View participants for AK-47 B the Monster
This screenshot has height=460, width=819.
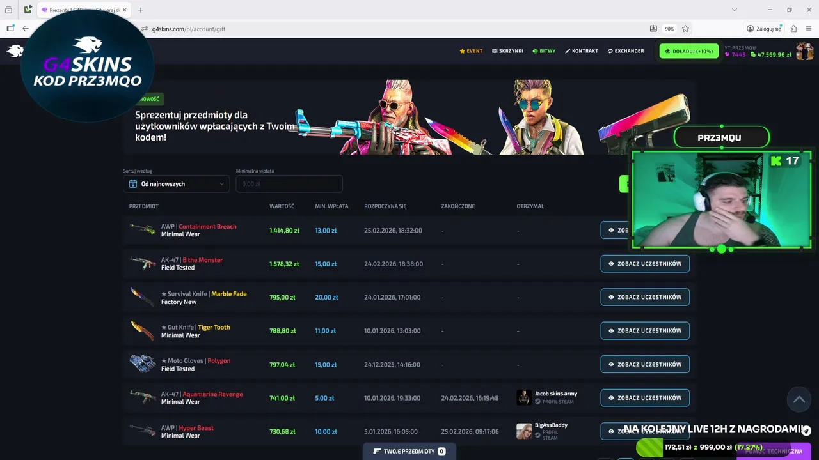645,263
